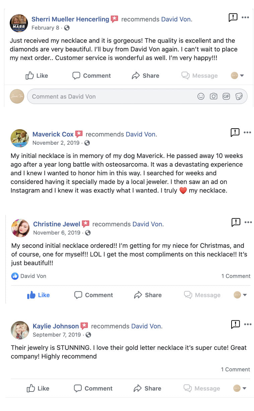The width and height of the screenshot is (254, 411).
Task: Click the camera photo attachment icon
Action: tap(213, 97)
